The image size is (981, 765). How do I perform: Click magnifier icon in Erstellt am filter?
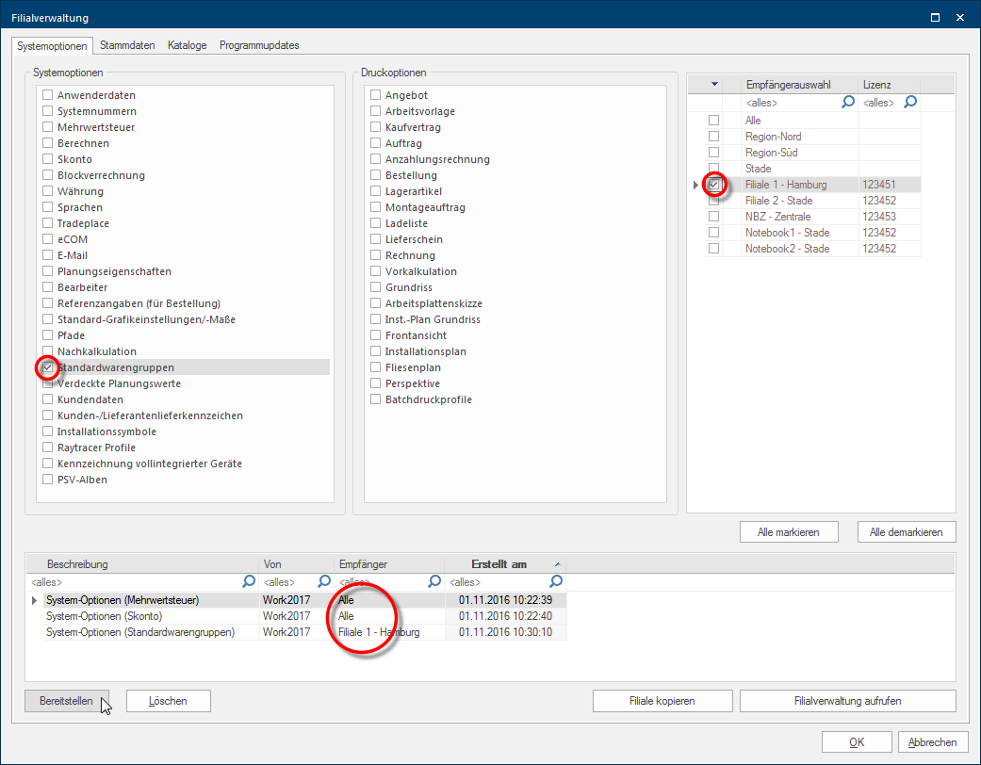pyautogui.click(x=556, y=581)
